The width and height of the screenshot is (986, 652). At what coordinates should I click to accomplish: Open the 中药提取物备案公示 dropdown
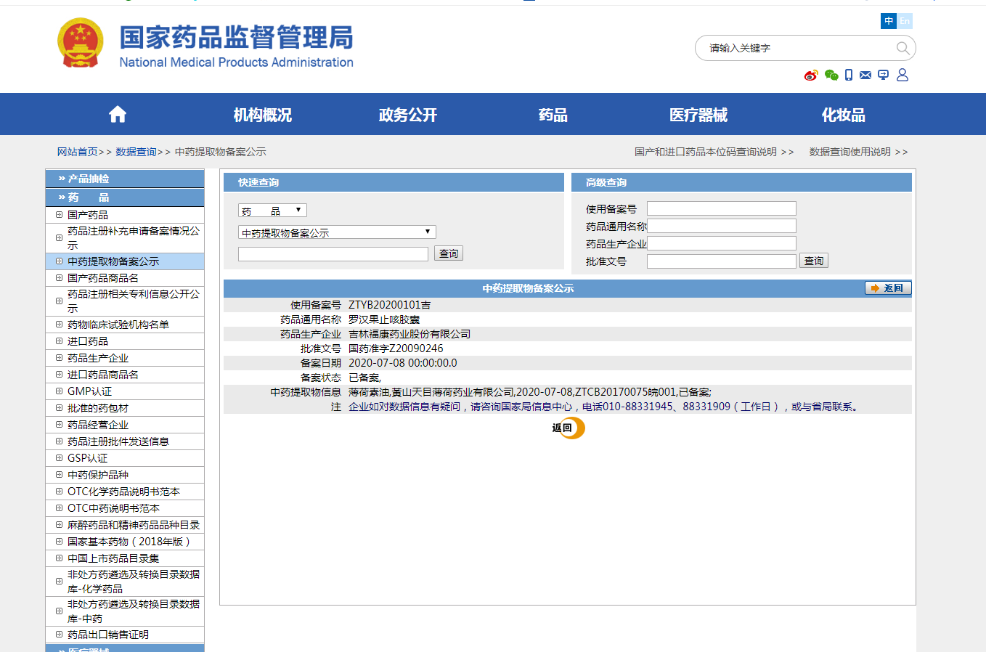337,232
